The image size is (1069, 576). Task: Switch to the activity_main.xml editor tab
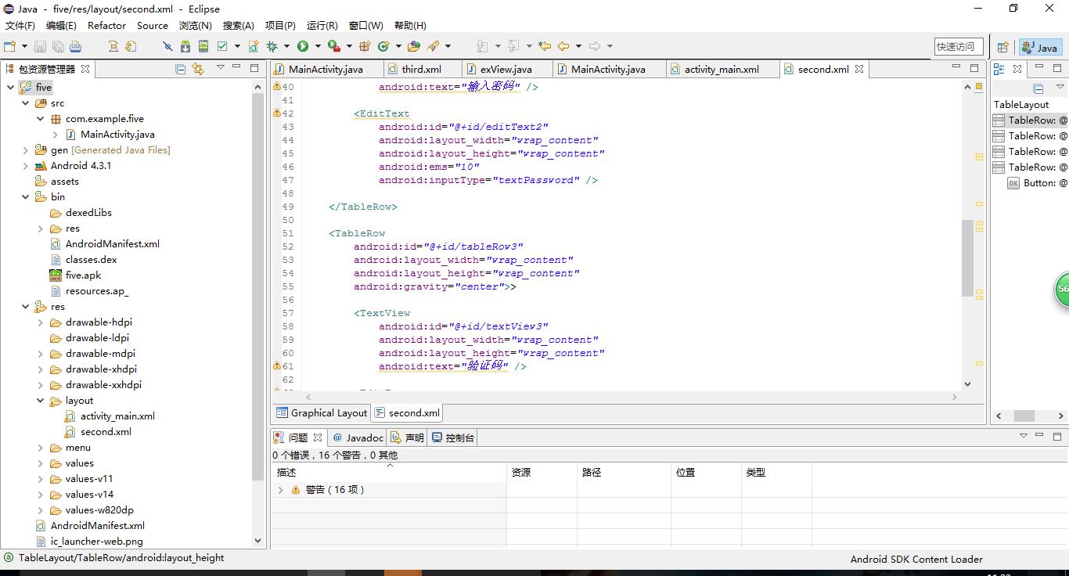(x=722, y=69)
